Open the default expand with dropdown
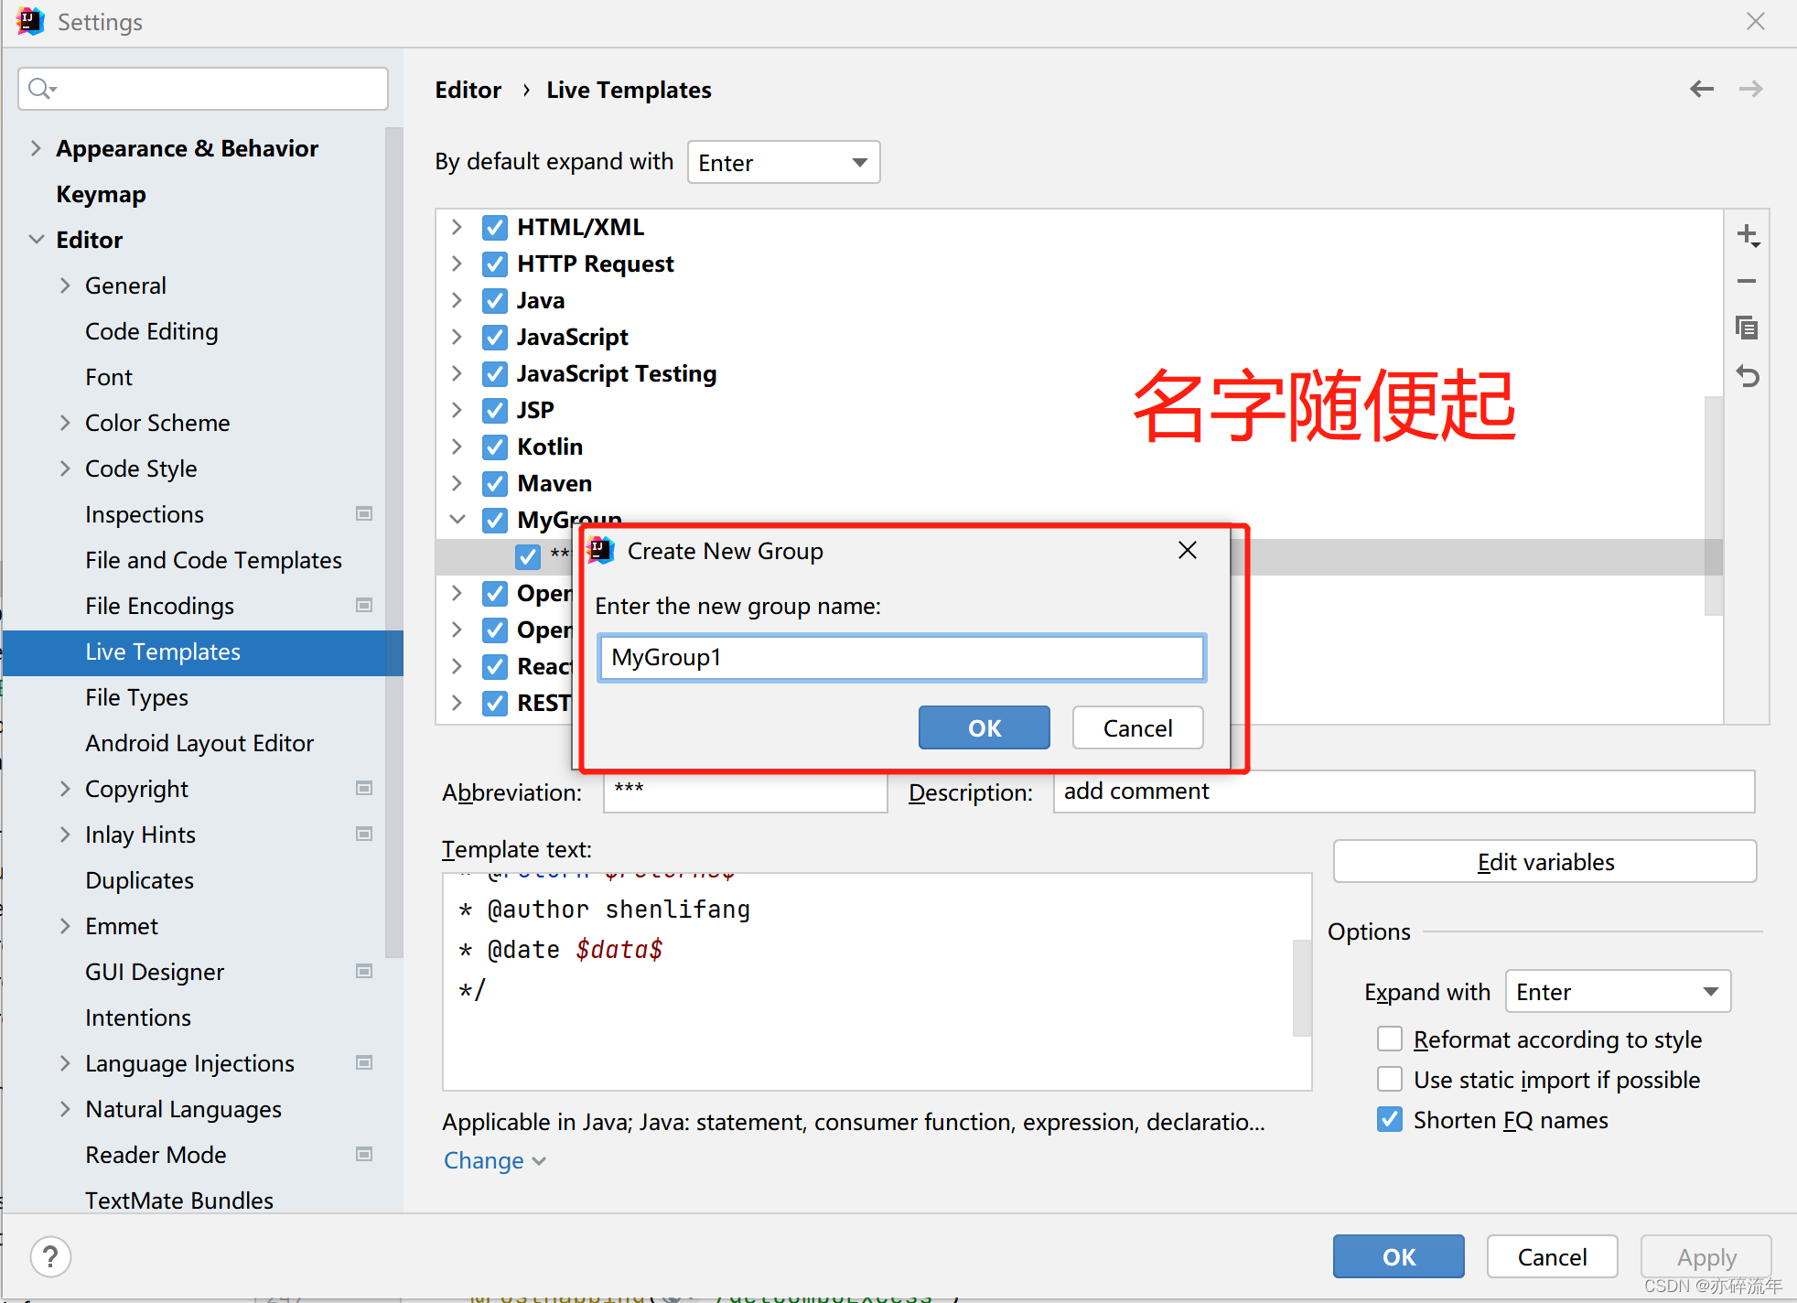1797x1303 pixels. [x=783, y=163]
